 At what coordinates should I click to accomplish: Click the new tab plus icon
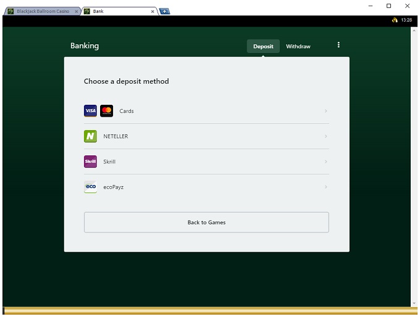tap(164, 11)
